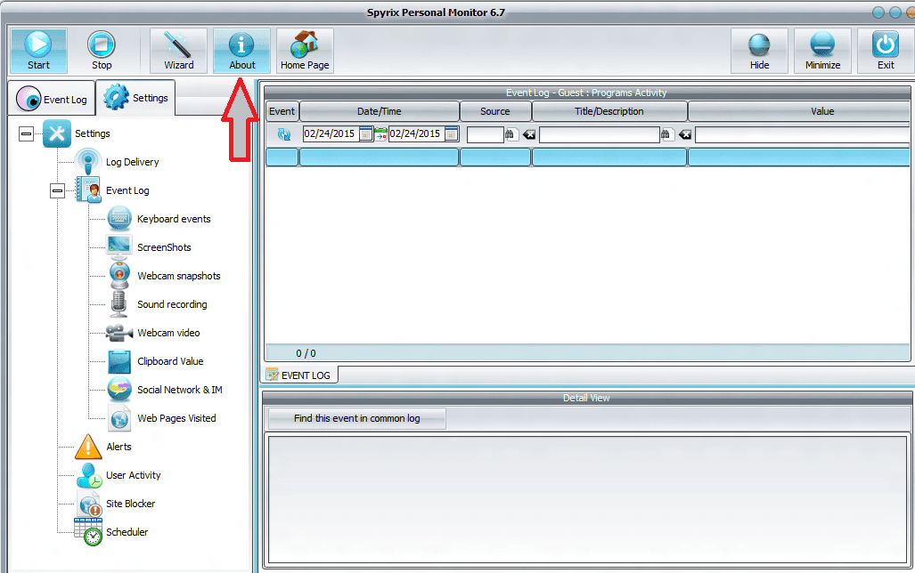Click the Source column header
Screen dimensions: 915x573
(495, 111)
